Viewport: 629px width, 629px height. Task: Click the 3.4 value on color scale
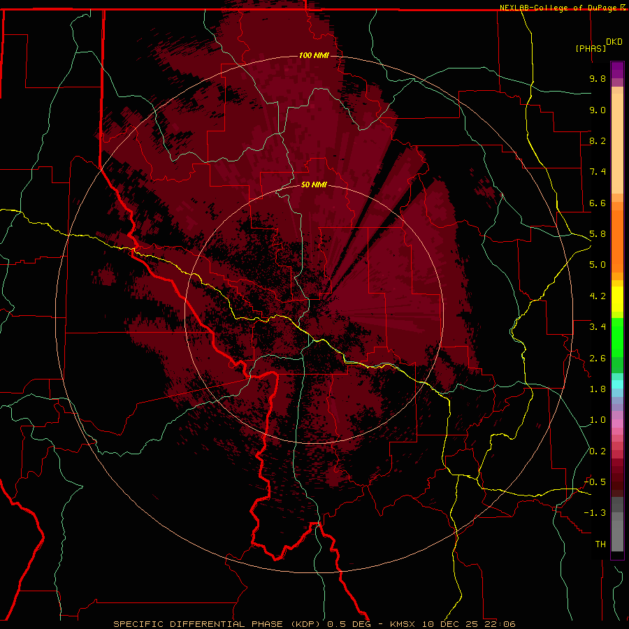pyautogui.click(x=598, y=326)
